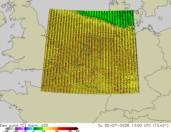
Task: Click the 26 legend scale label
Action: [57, 131]
